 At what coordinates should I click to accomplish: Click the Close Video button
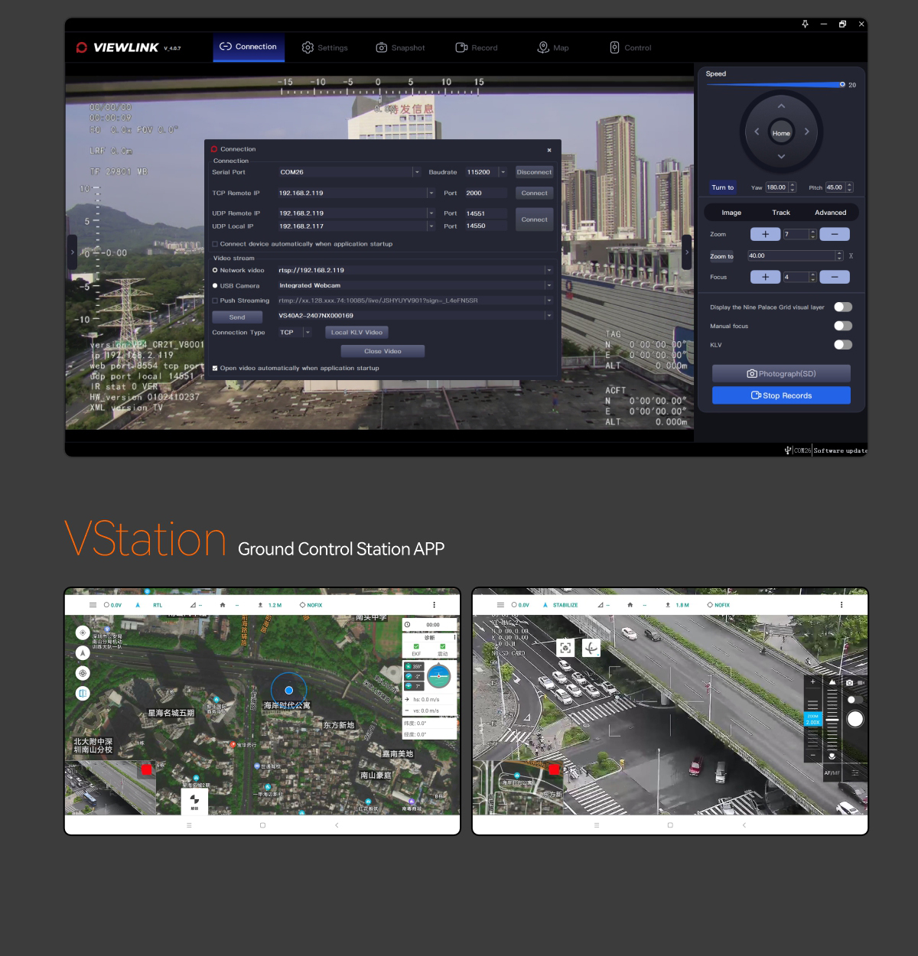coord(382,351)
